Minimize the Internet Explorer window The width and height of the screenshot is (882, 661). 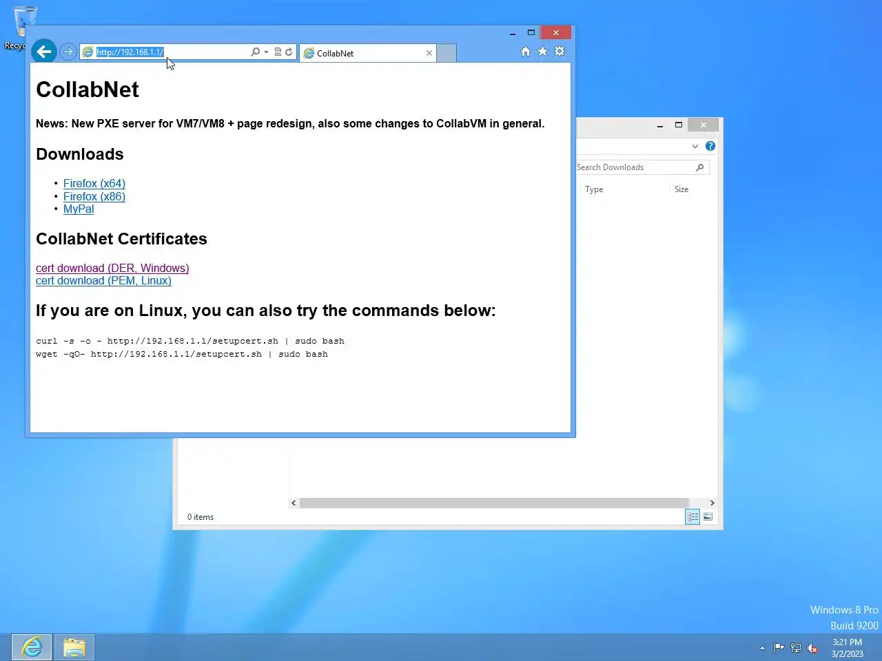coord(513,33)
